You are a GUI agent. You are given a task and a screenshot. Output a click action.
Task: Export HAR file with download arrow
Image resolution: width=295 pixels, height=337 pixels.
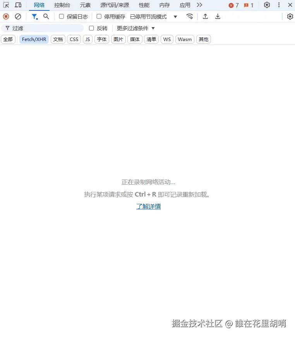click(218, 16)
